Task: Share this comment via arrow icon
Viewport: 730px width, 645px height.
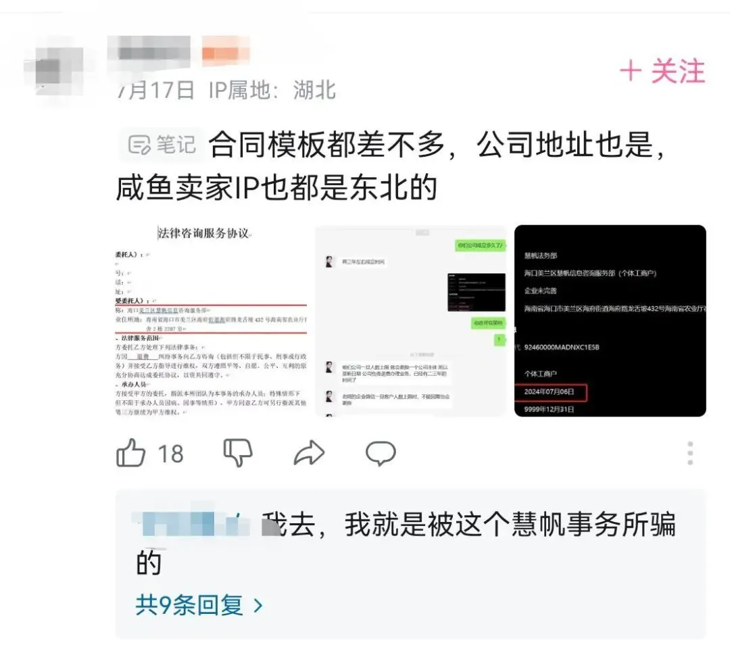Action: pyautogui.click(x=309, y=453)
